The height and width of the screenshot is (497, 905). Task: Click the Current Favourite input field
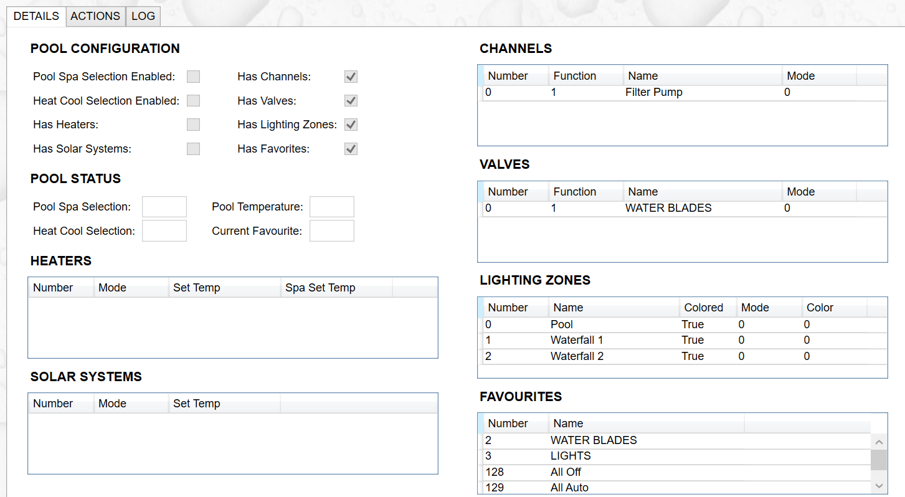pyautogui.click(x=331, y=230)
